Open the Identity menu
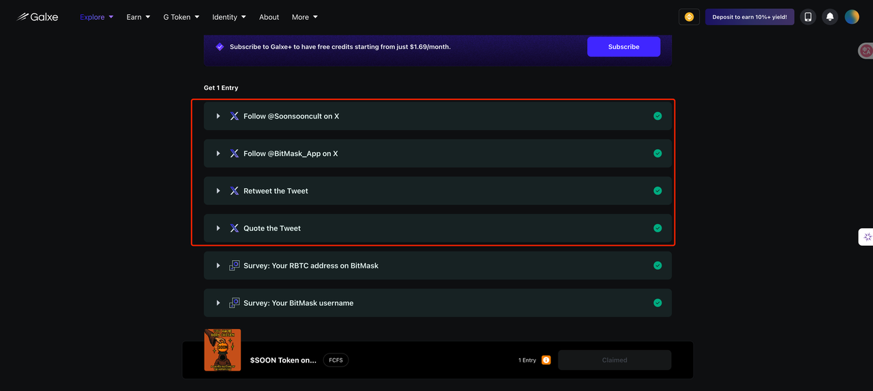This screenshot has width=873, height=391. 229,17
